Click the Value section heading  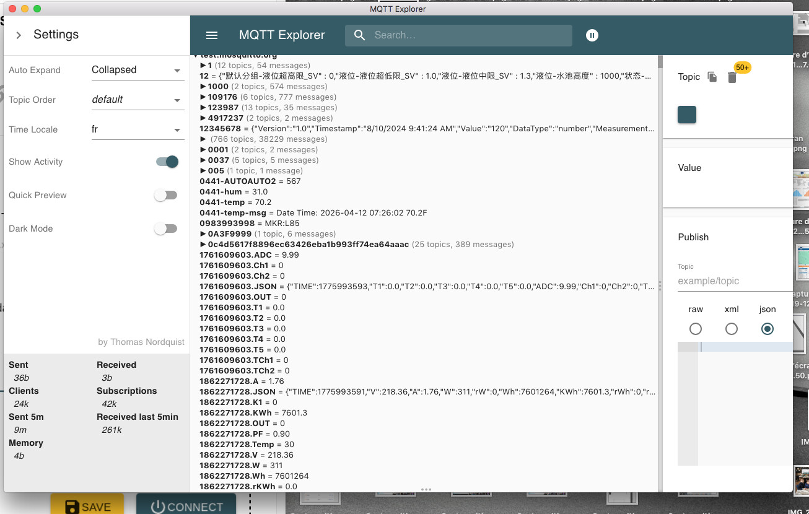[x=689, y=168]
